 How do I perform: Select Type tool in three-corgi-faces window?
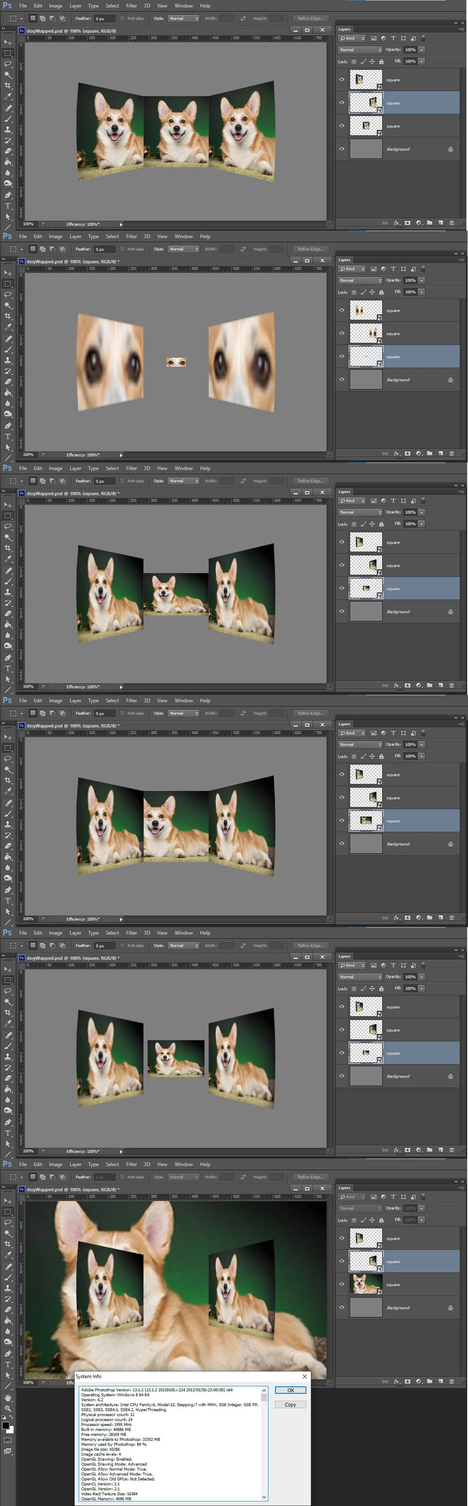click(x=7, y=206)
